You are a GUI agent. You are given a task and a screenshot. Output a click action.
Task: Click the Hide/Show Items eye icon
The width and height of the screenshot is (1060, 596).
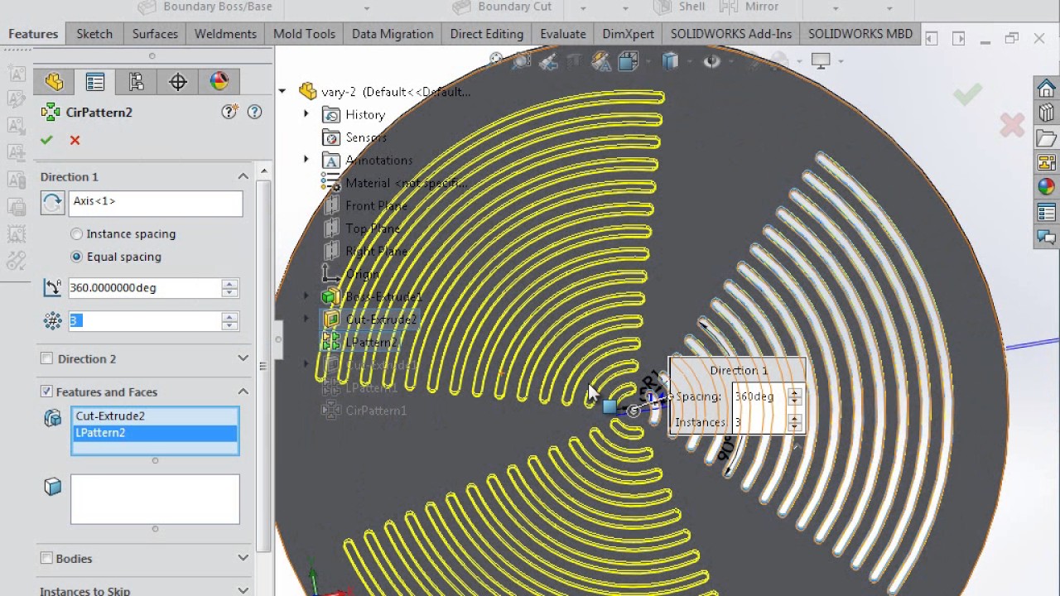pyautogui.click(x=711, y=60)
